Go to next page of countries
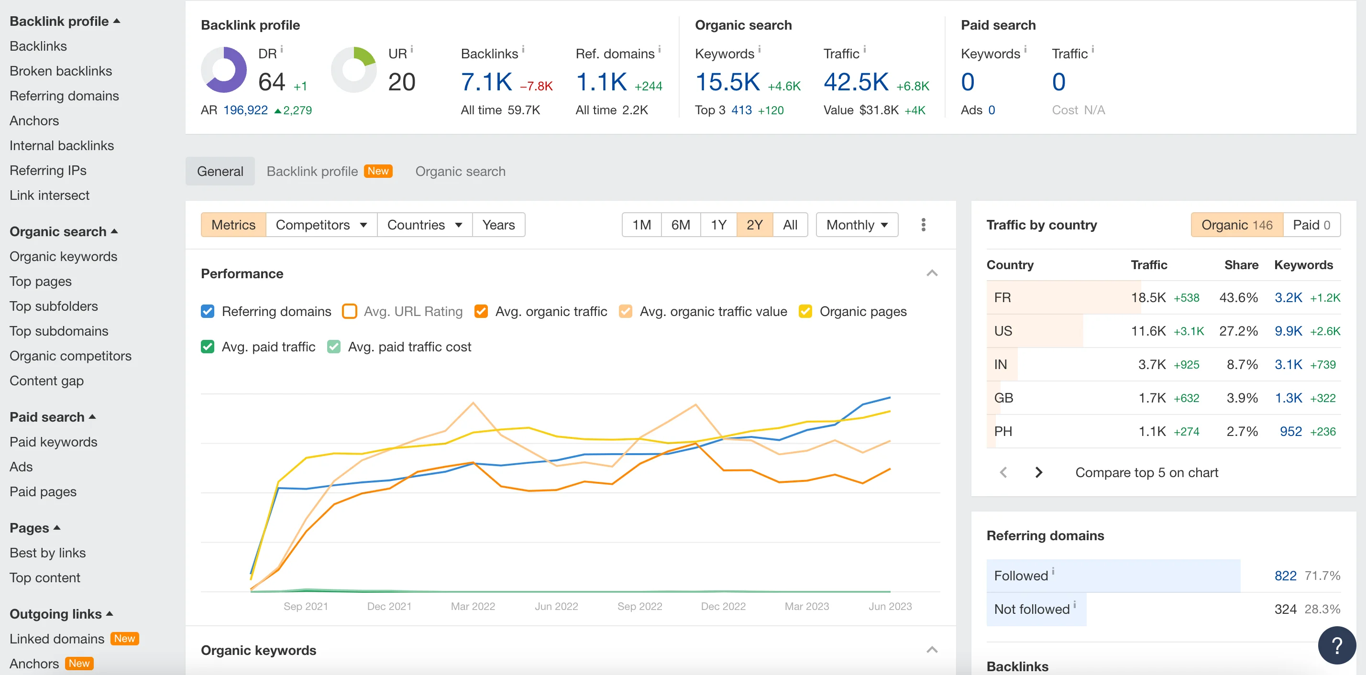This screenshot has height=675, width=1366. 1038,472
